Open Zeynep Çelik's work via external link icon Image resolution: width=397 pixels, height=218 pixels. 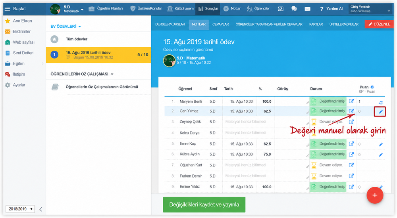click(x=351, y=122)
